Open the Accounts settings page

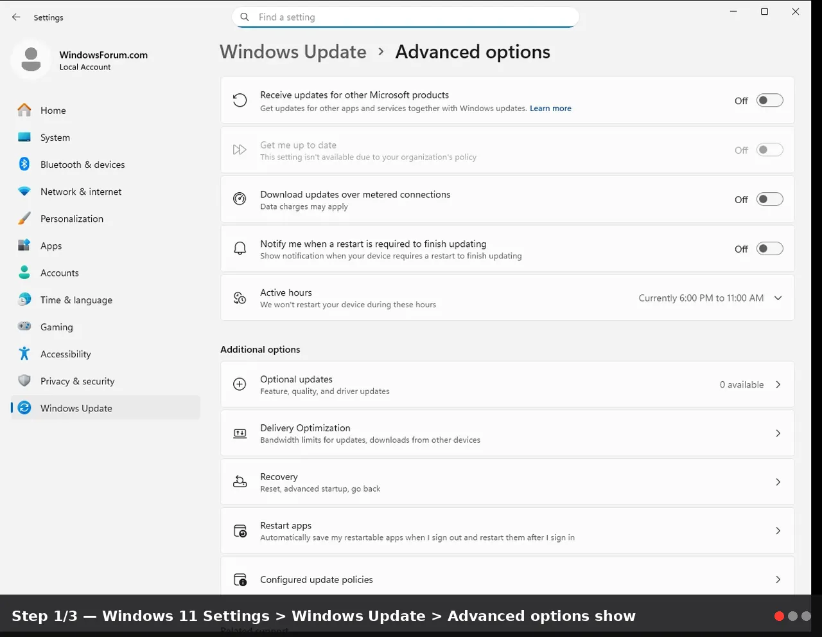point(105,273)
